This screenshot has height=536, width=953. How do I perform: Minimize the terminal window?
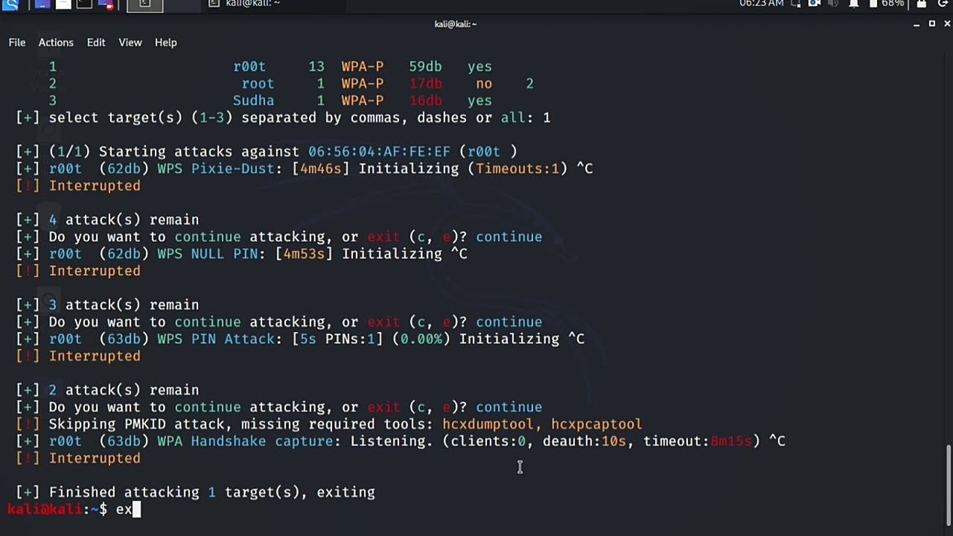tap(917, 24)
